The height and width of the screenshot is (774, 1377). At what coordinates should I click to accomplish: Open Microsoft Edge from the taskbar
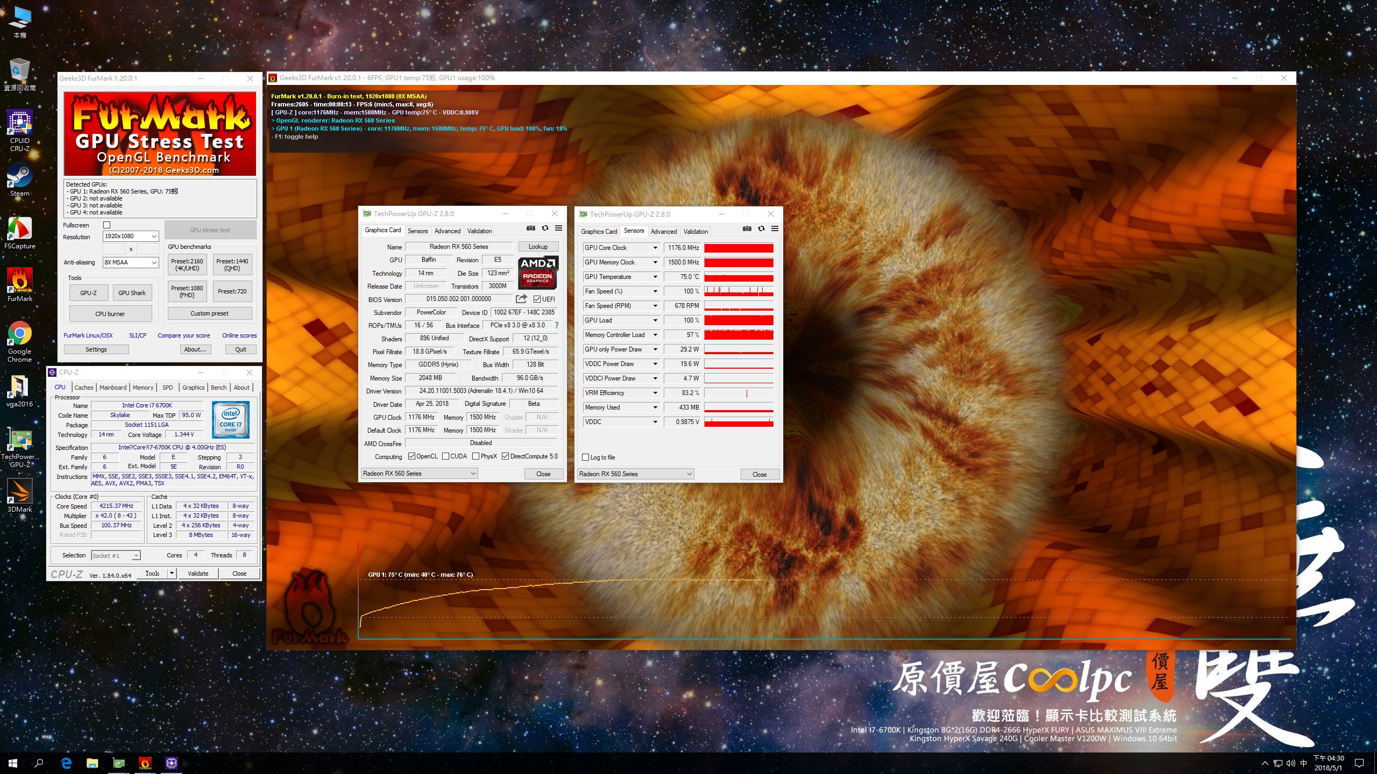pyautogui.click(x=66, y=763)
